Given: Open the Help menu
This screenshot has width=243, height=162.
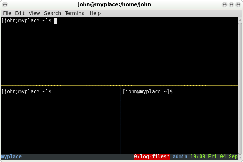Looking at the screenshot, I should [x=95, y=13].
